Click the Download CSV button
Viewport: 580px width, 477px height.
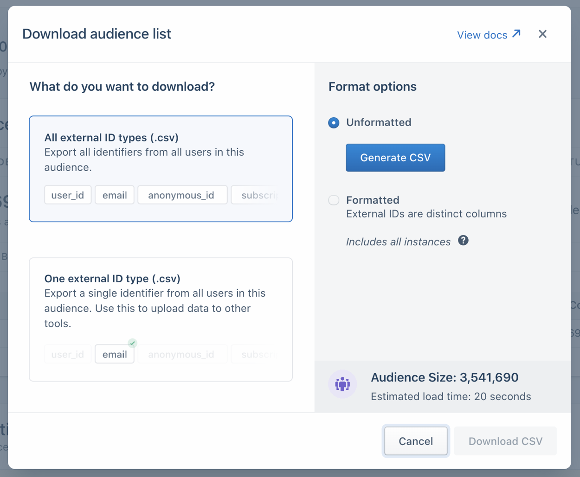505,441
